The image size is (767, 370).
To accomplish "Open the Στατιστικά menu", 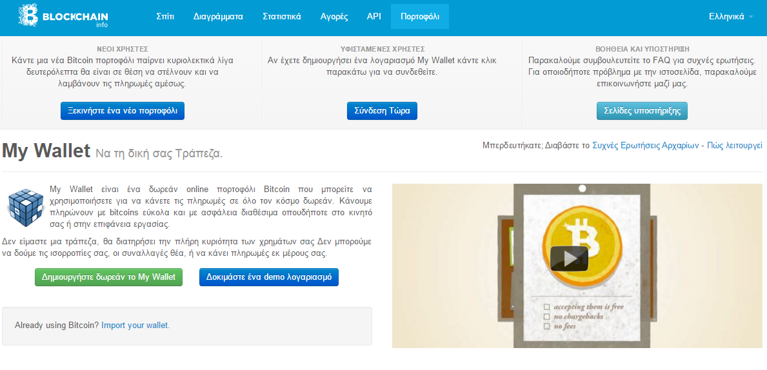I will pos(282,16).
